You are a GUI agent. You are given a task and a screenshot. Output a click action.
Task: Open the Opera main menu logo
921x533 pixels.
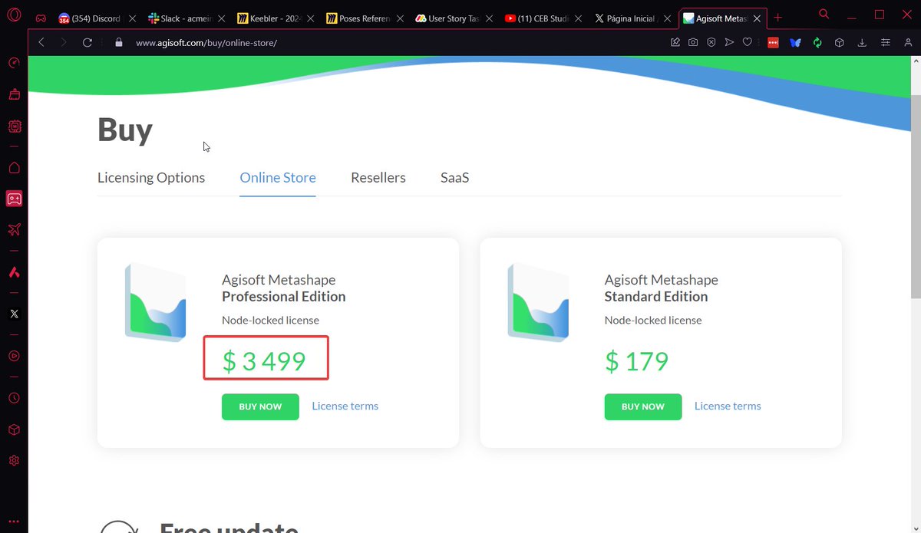point(14,15)
